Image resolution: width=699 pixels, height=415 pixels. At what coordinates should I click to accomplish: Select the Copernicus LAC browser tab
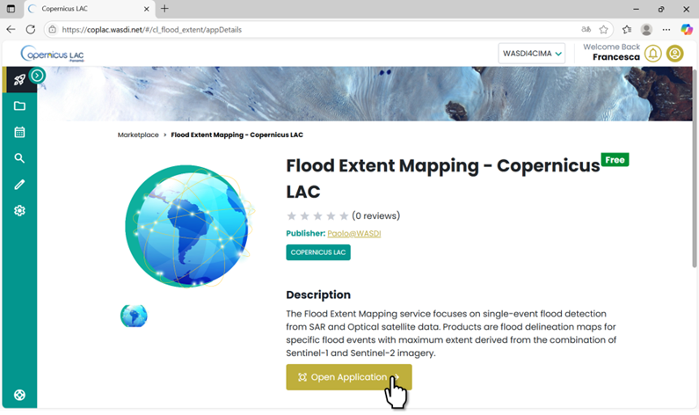(88, 9)
